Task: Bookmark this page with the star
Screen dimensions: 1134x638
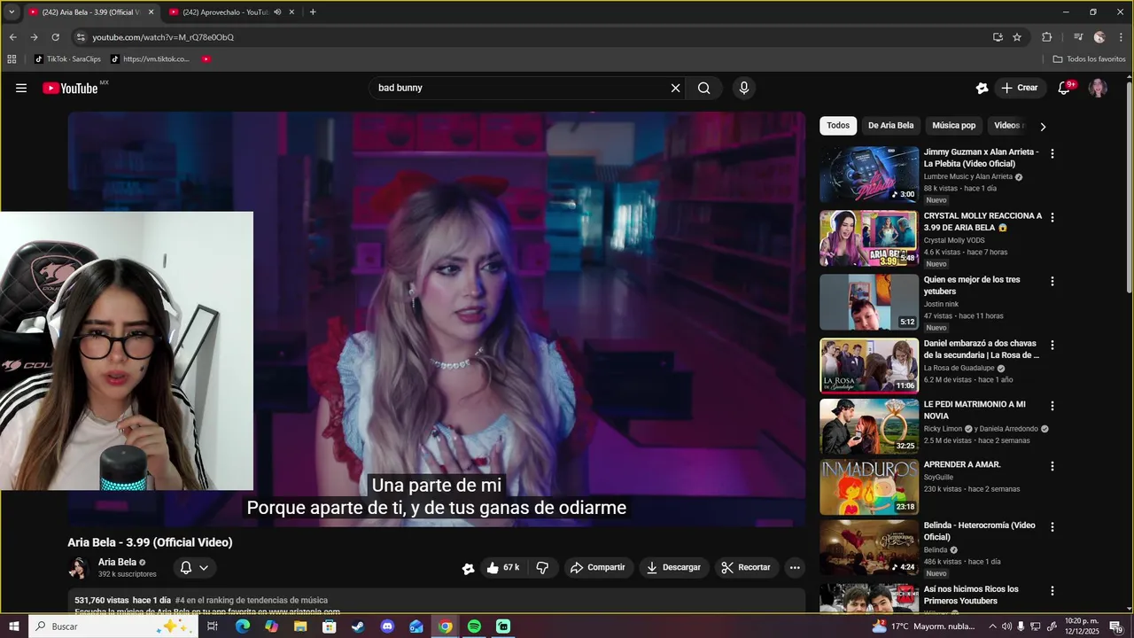Action: click(x=1017, y=37)
